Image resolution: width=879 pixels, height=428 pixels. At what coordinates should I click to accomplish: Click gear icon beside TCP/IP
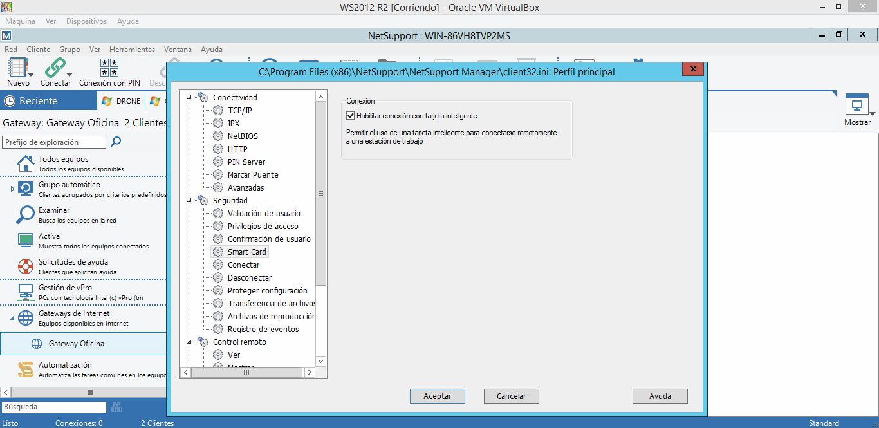[x=218, y=110]
